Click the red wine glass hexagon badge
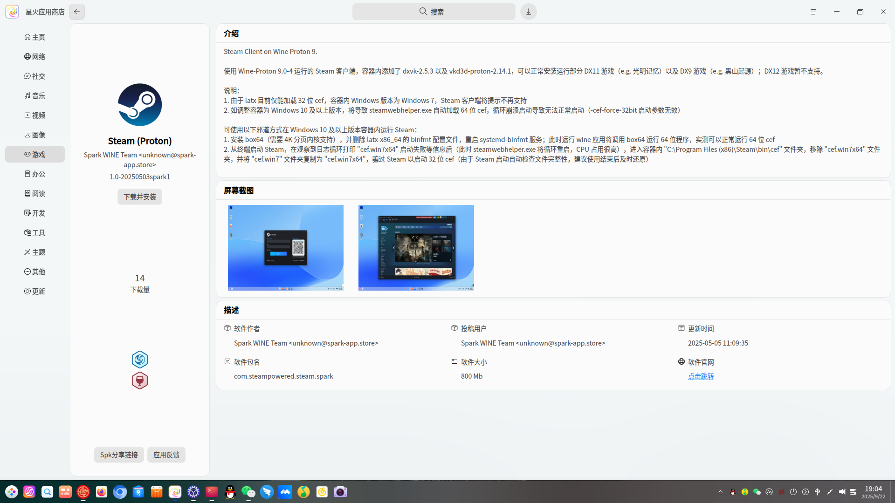 click(140, 381)
